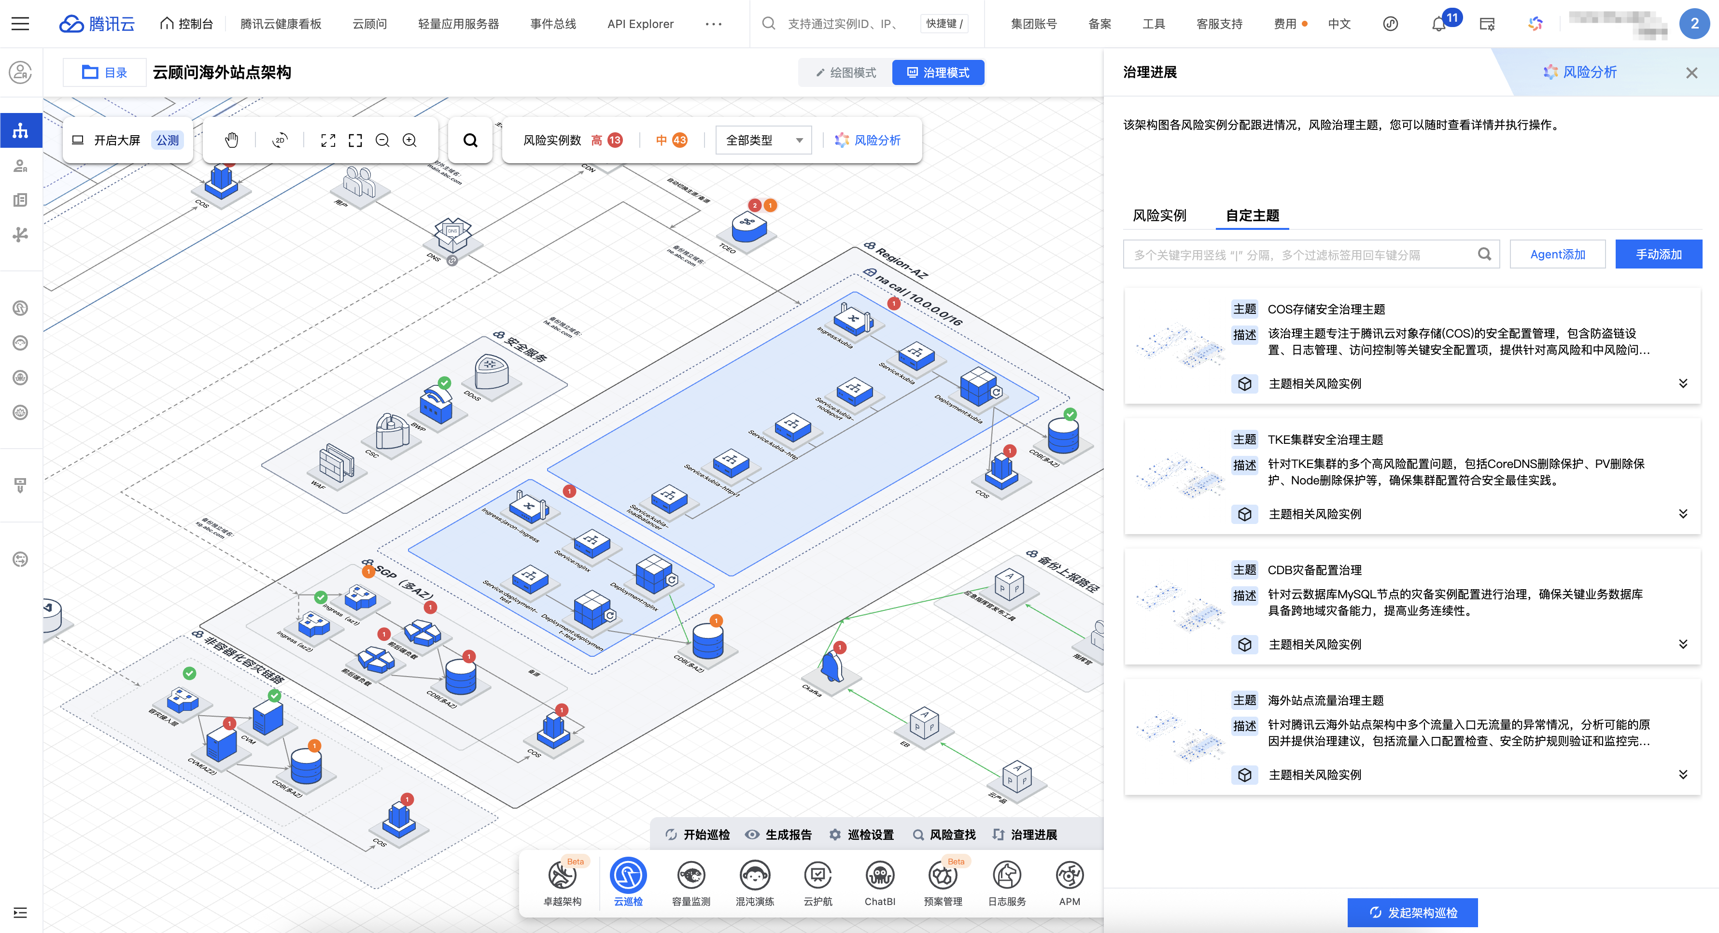
Task: Select the hand pan tool
Action: coord(231,140)
